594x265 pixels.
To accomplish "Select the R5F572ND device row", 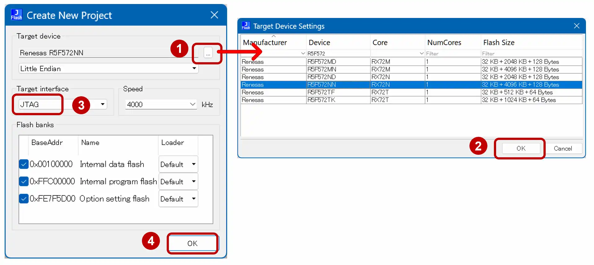I will tap(411, 77).
